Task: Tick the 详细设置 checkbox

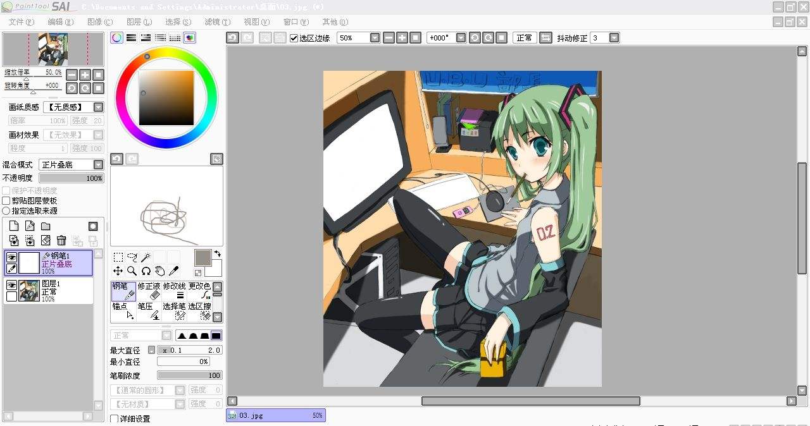Action: 115,418
